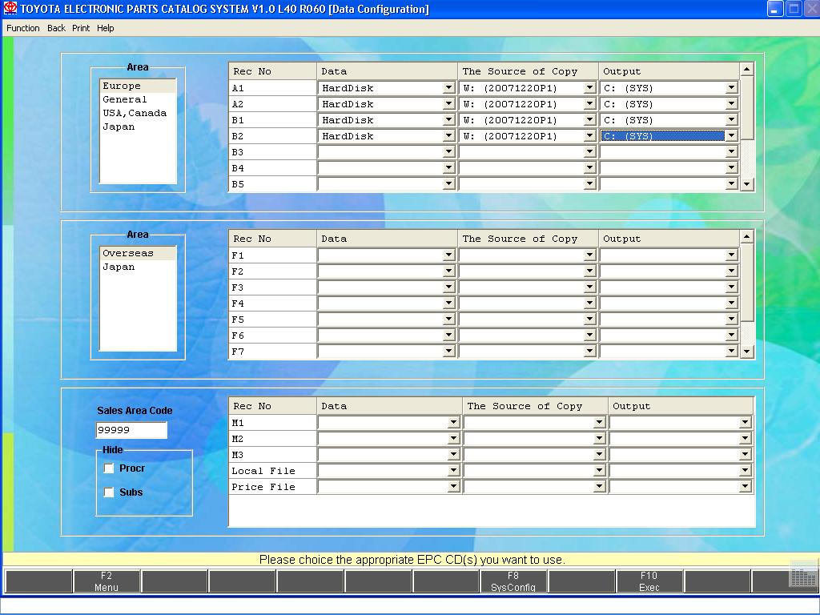
Task: Open the Data dropdown for row A1
Action: coord(449,88)
